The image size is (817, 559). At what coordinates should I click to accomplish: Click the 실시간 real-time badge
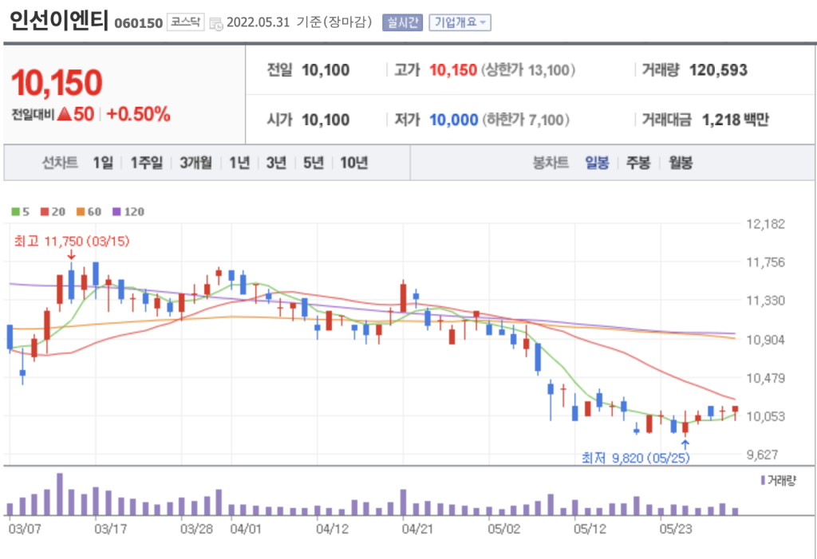click(401, 22)
